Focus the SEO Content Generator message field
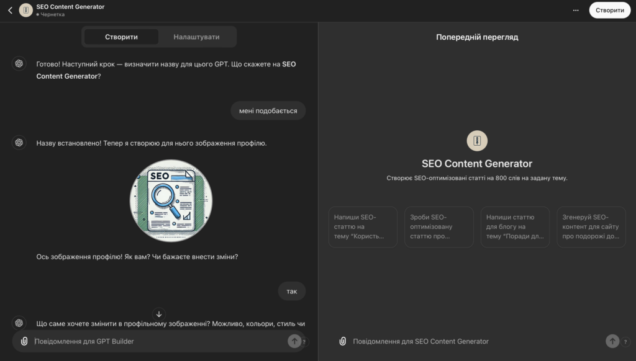Image resolution: width=636 pixels, height=361 pixels. coord(472,341)
